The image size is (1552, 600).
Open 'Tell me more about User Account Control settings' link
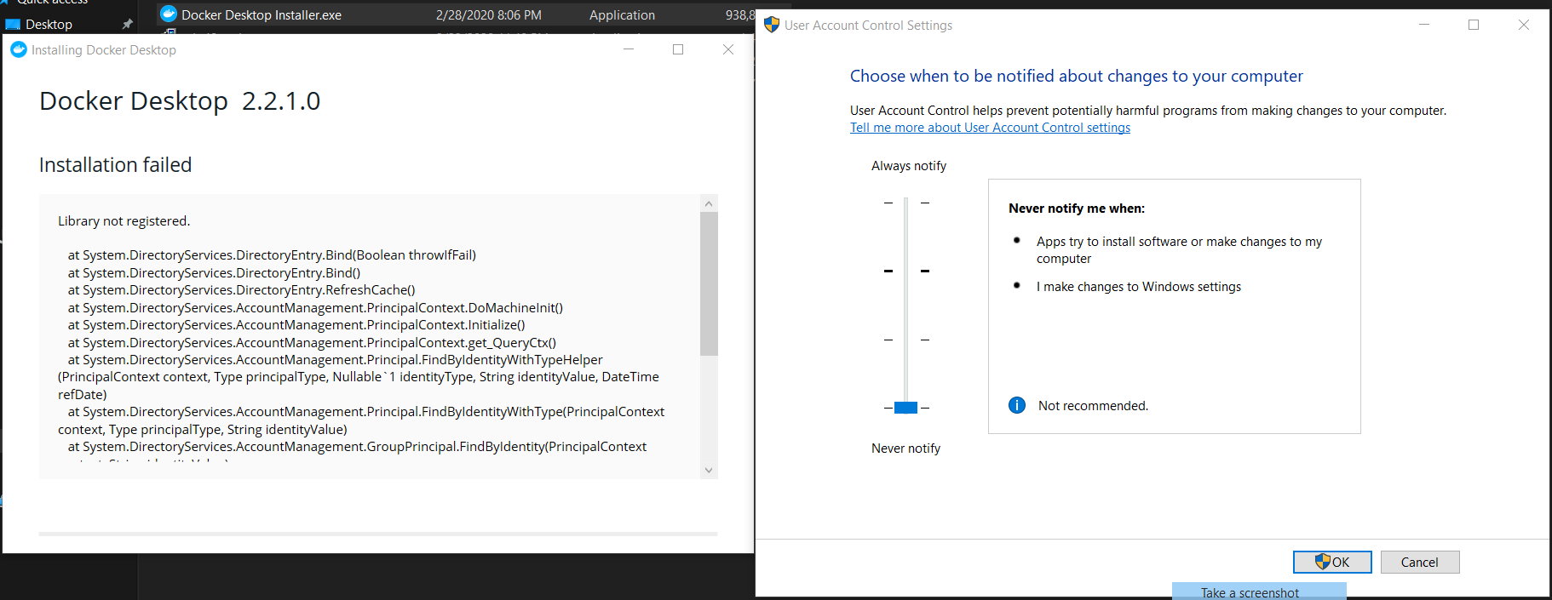pos(990,128)
